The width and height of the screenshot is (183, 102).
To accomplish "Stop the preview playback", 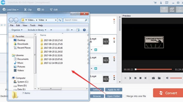I will tap(140, 78).
